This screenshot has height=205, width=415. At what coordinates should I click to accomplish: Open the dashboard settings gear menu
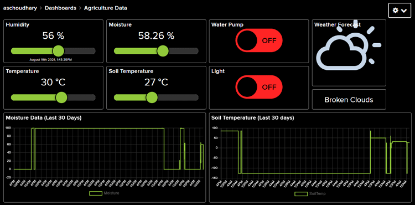tap(400, 11)
